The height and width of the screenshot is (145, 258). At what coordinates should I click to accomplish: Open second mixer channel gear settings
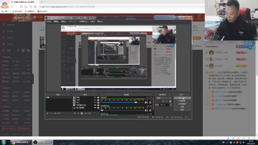pyautogui.click(x=150, y=110)
